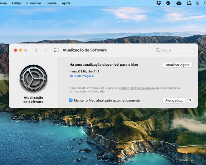Open the cloud upload menu bar icon
The height and width of the screenshot is (165, 206).
tap(179, 3)
